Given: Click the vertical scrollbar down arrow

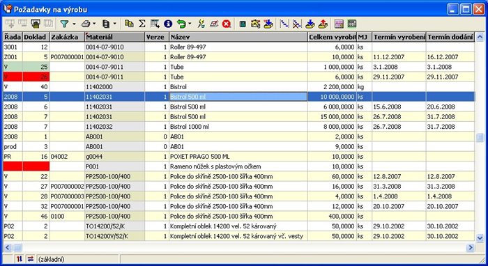Looking at the screenshot, I should coord(480,238).
